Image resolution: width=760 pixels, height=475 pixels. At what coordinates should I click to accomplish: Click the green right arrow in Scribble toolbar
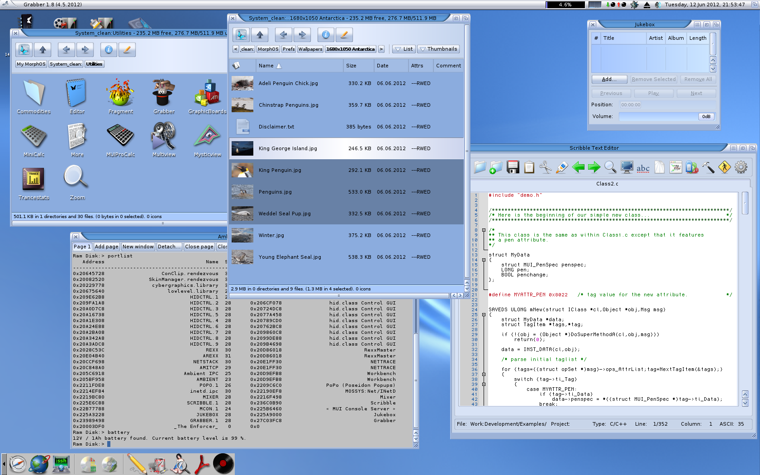point(594,167)
